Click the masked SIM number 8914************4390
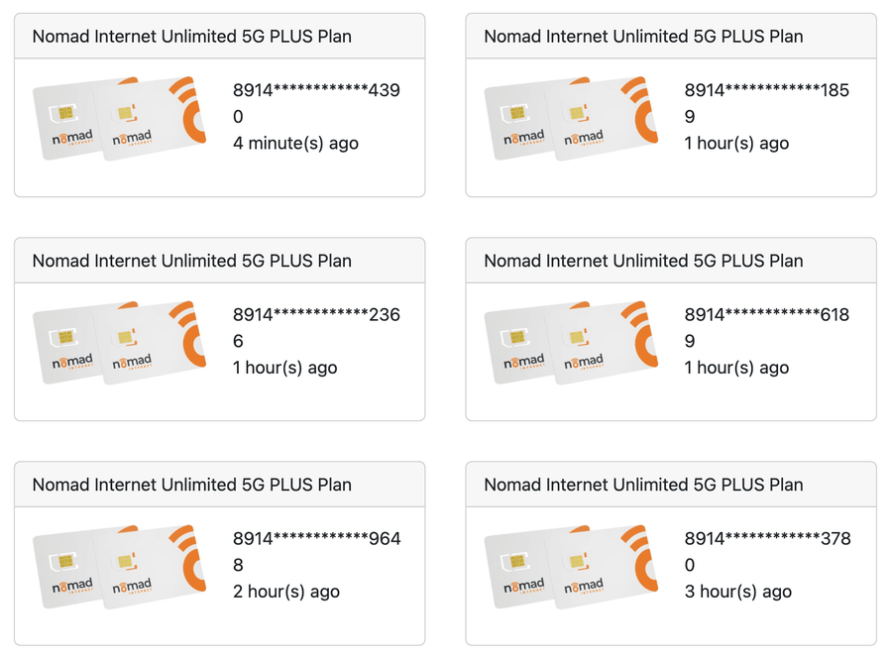This screenshot has height=658, width=892. [316, 91]
